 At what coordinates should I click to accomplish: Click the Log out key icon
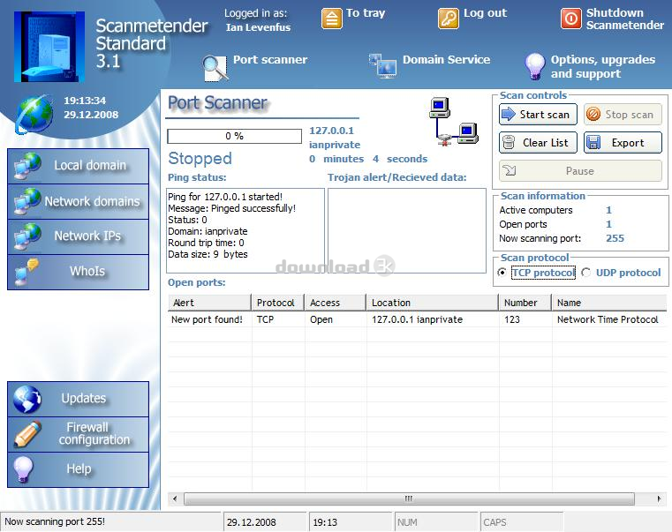449,19
